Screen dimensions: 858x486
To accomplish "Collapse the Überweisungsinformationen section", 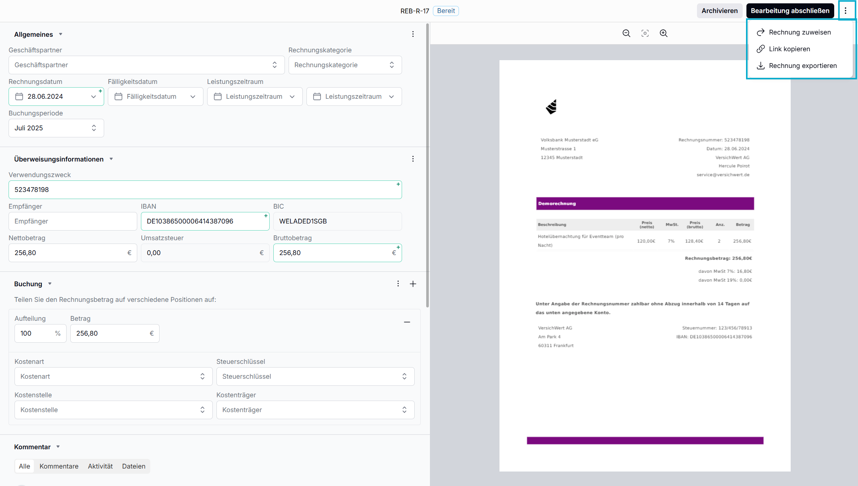I will point(111,159).
